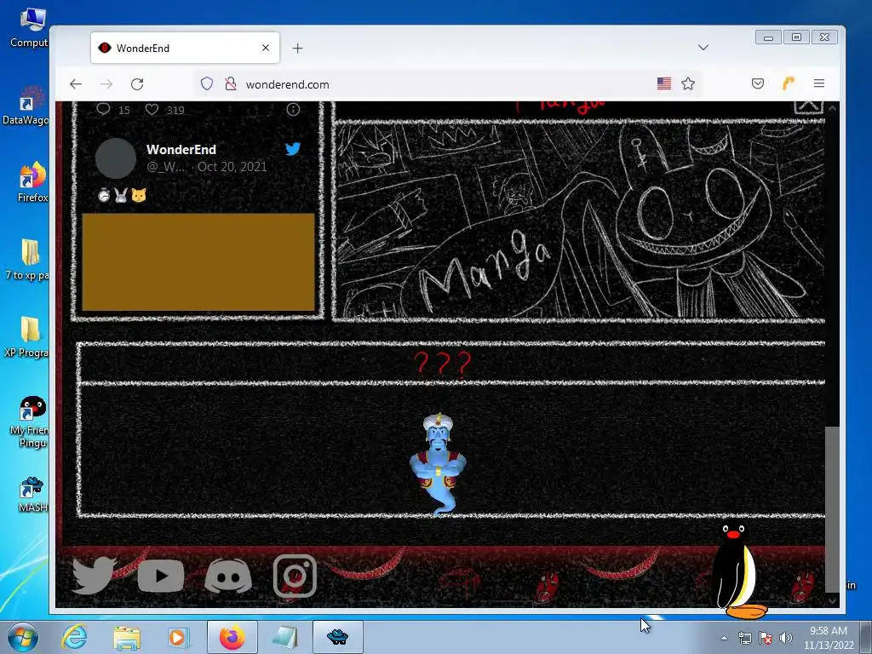
Task: Click the tweet reply bubble icon
Action: (103, 109)
